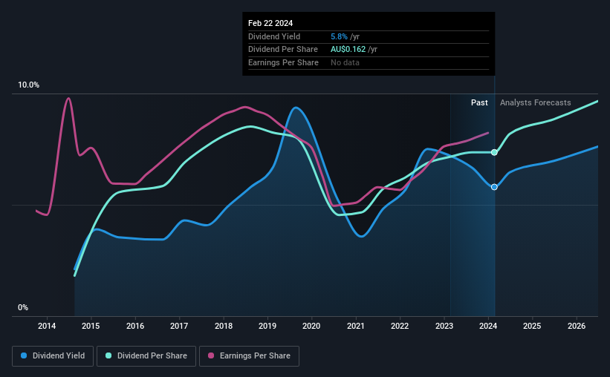Click the 2022 x-axis label
The width and height of the screenshot is (610, 377).
400,326
